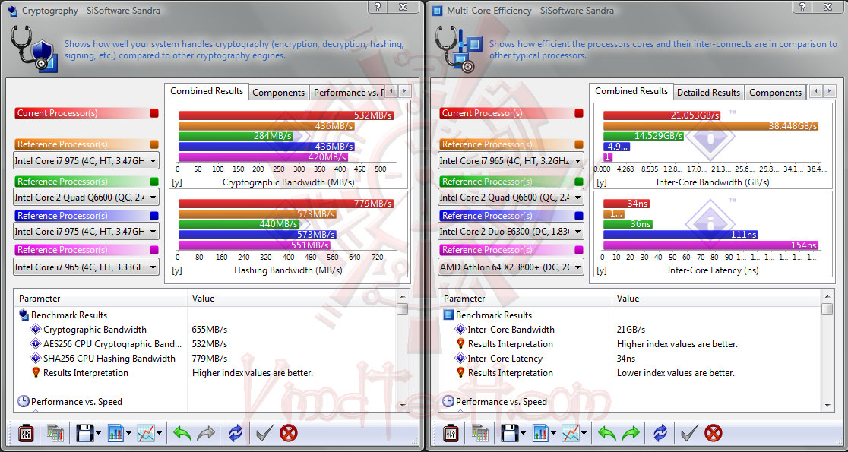Click the scrollbar thumb in Cryptography parameter list
Screen dimensions: 848x452
(x=403, y=308)
